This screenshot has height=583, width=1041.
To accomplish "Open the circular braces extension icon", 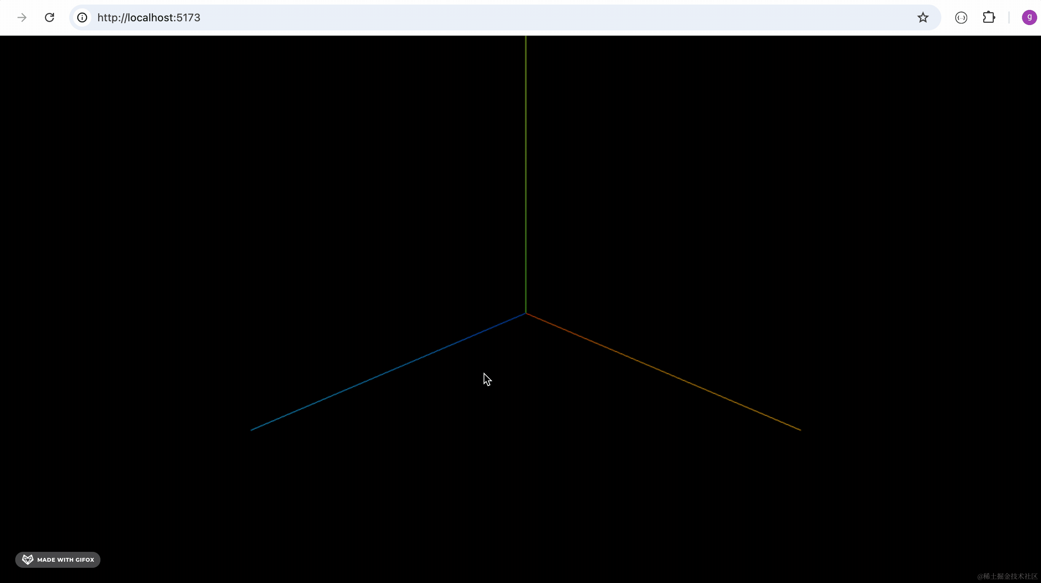I will pos(961,17).
